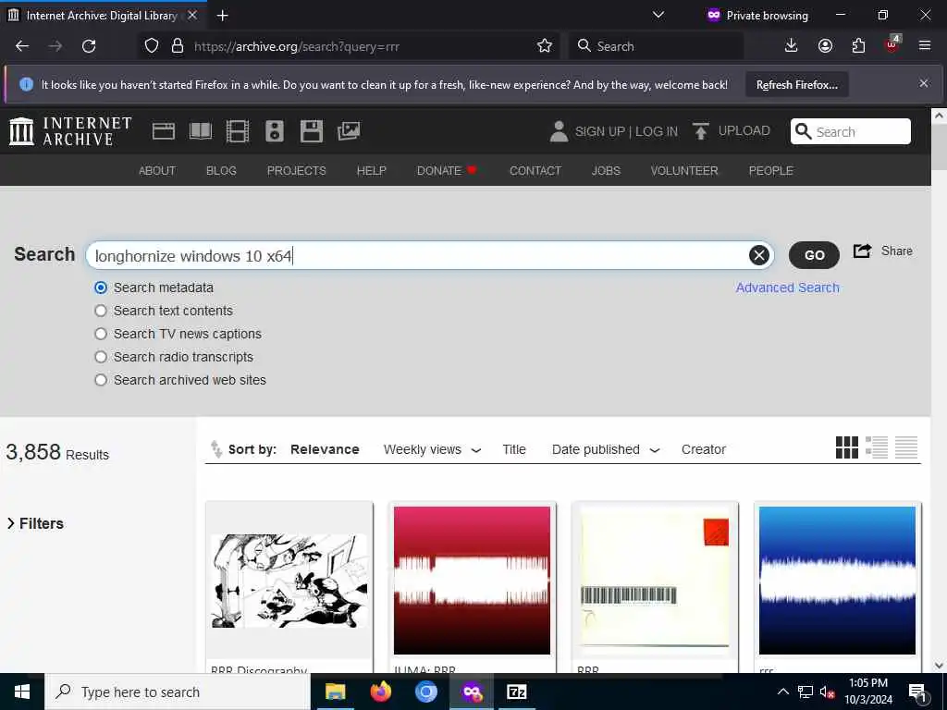The width and height of the screenshot is (947, 710).
Task: Reload the page in Firefox
Action: pyautogui.click(x=89, y=46)
